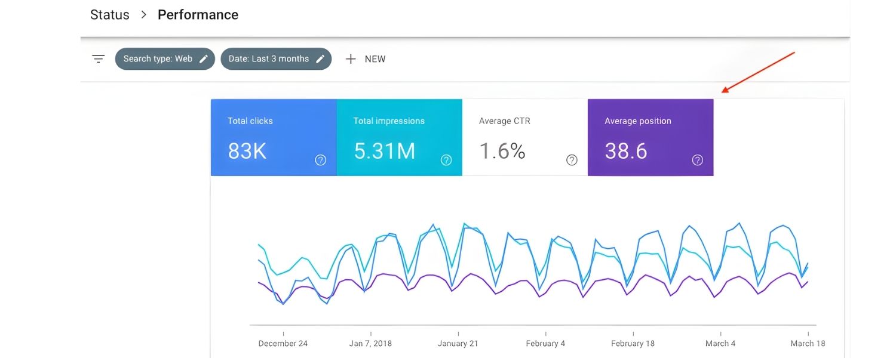The height and width of the screenshot is (358, 896).
Task: Click the March 18 axis label
Action: coord(808,343)
